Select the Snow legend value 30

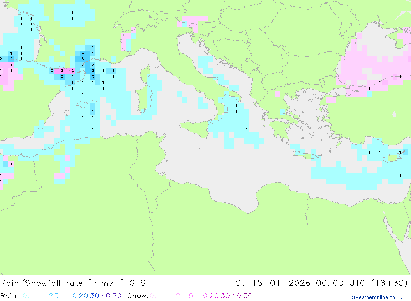225,296
